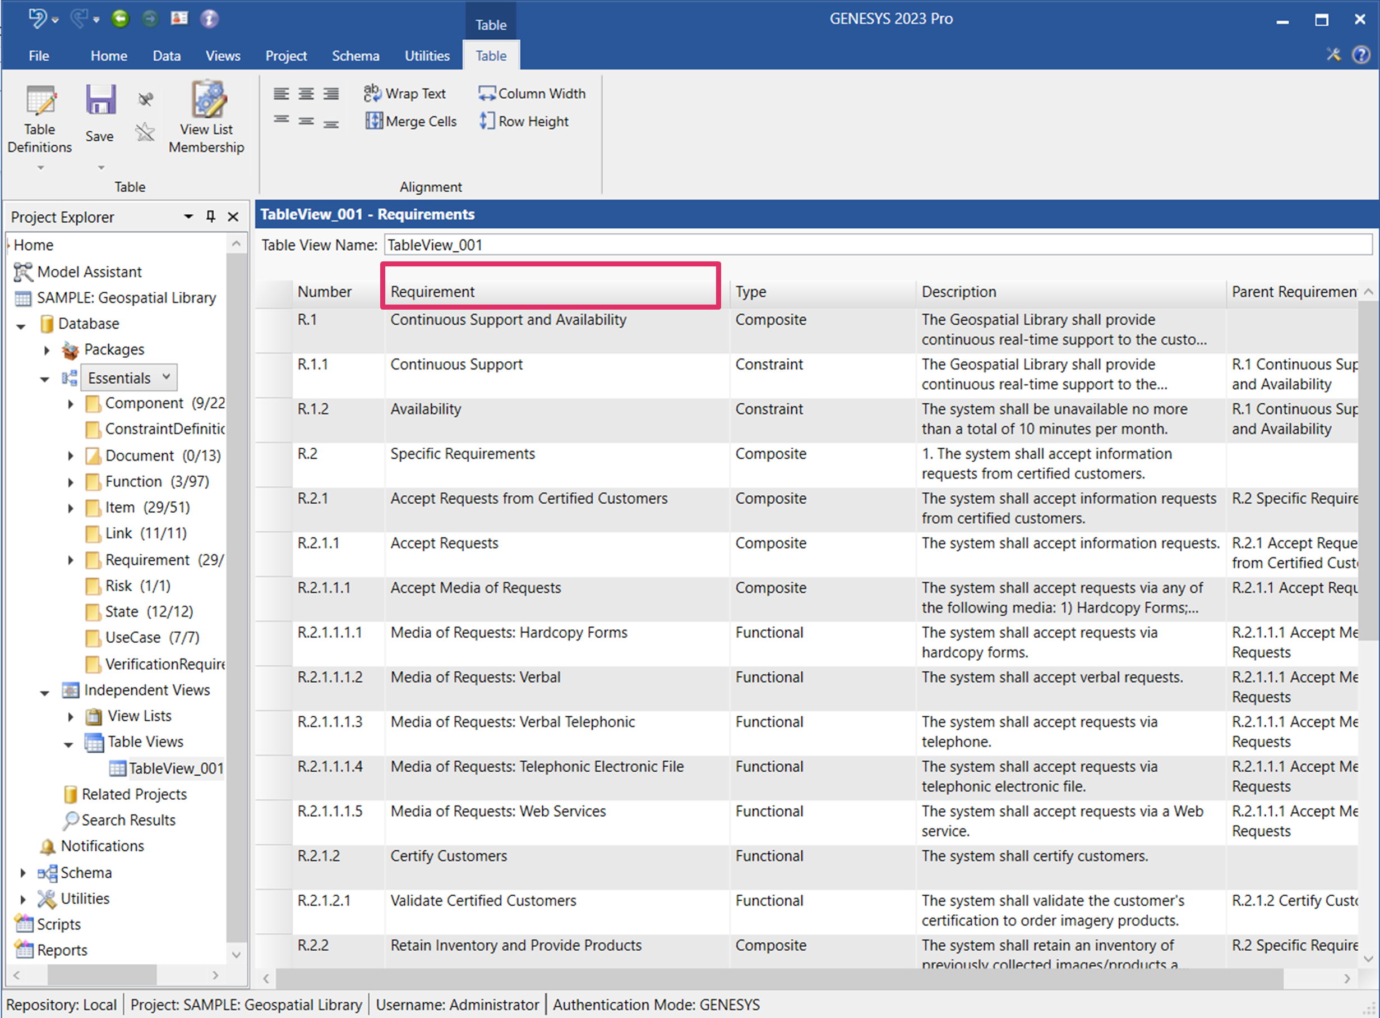Image resolution: width=1380 pixels, height=1018 pixels.
Task: Toggle center horizontal text alignment
Action: coord(306,94)
